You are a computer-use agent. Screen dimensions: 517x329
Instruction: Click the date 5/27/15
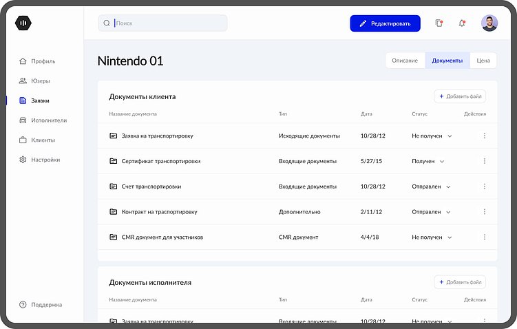[x=371, y=161]
